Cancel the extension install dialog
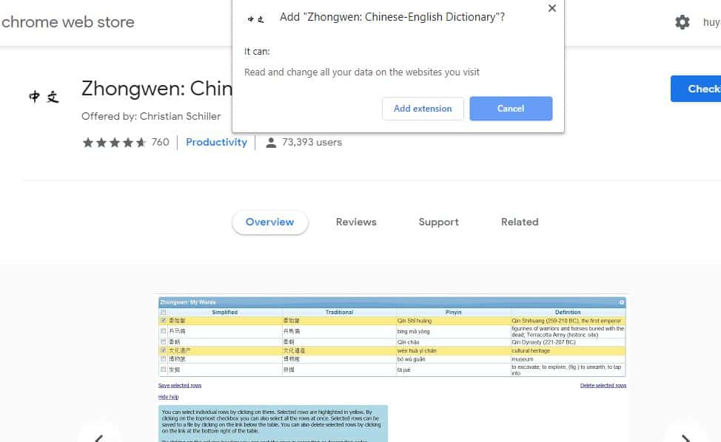 click(511, 109)
